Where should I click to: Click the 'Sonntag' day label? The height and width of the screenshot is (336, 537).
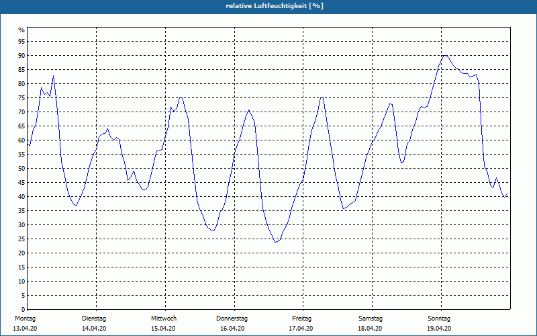(439, 319)
